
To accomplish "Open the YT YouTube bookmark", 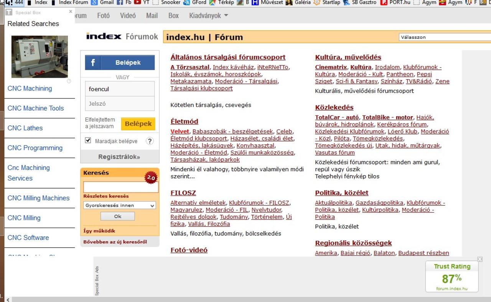I will click(142, 2).
